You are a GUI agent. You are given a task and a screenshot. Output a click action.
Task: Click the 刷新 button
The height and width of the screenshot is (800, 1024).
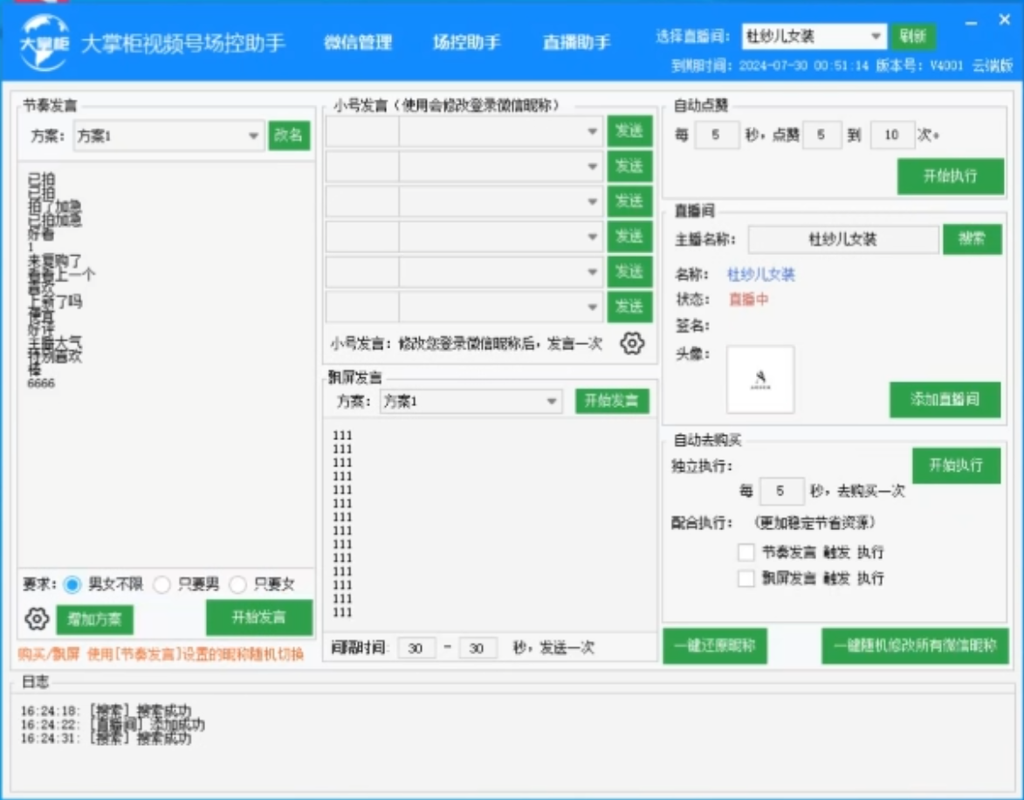913,37
